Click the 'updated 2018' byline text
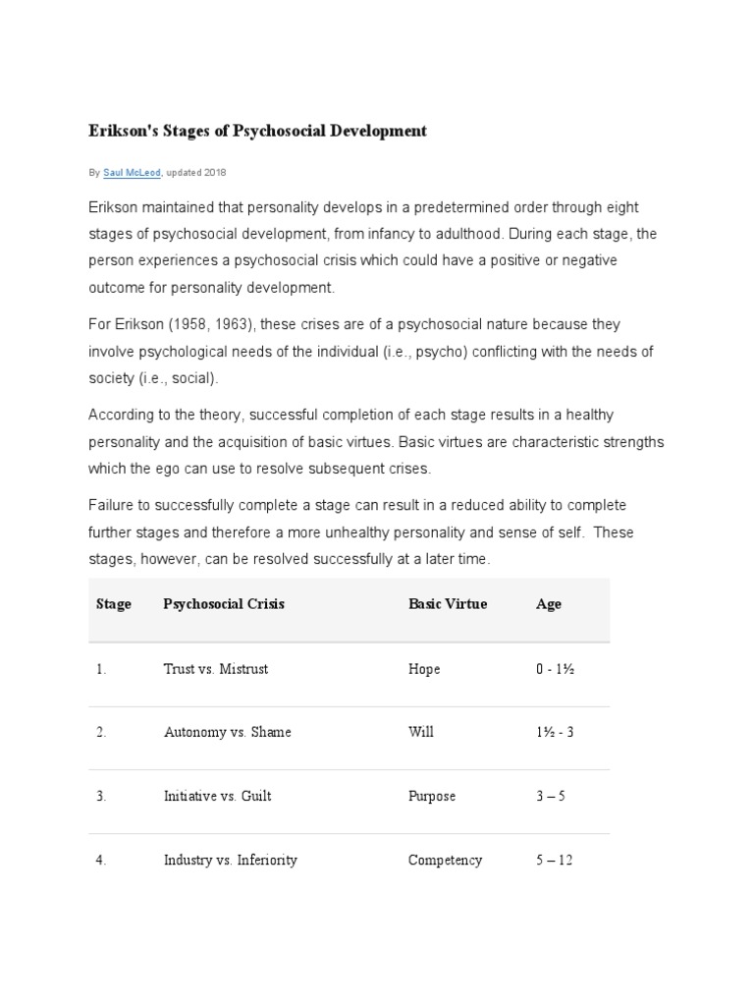The width and height of the screenshot is (754, 1006). click(197, 172)
